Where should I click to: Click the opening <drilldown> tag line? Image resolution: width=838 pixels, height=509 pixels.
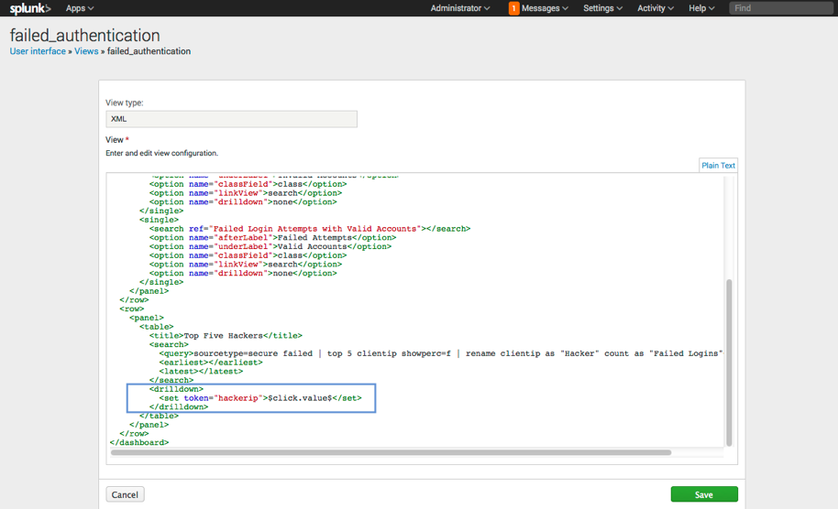click(x=176, y=389)
